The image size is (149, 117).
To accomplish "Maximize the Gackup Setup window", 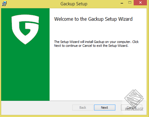I will 130,3.
